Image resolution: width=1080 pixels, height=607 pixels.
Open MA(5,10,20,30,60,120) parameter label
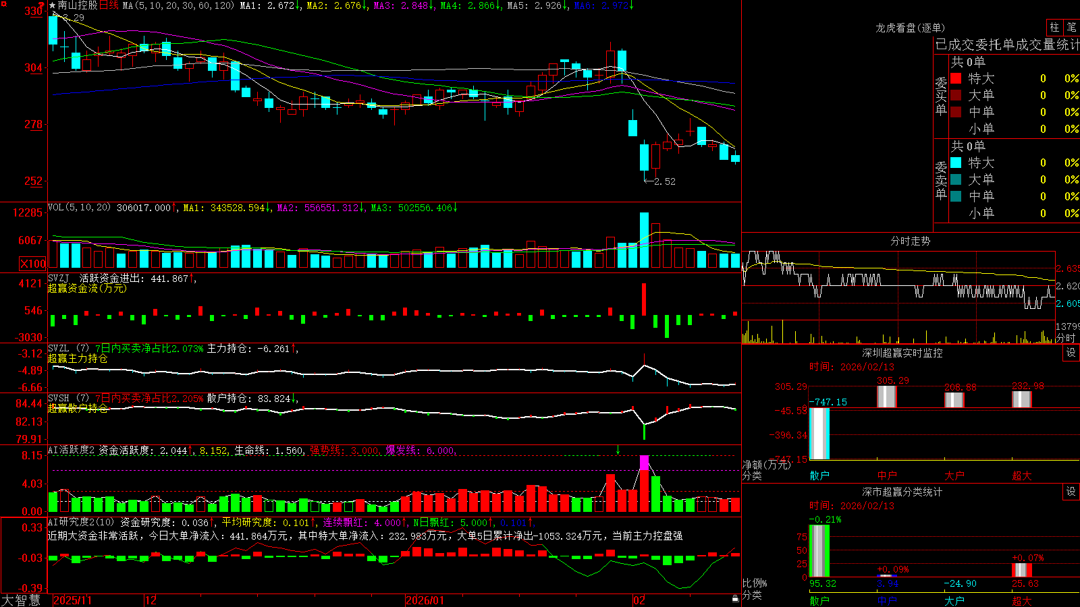(179, 5)
